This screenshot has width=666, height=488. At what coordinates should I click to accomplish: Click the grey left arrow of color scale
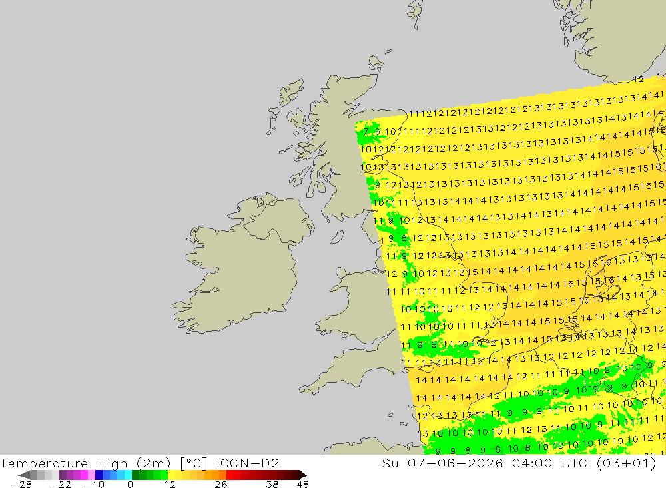tap(24, 475)
